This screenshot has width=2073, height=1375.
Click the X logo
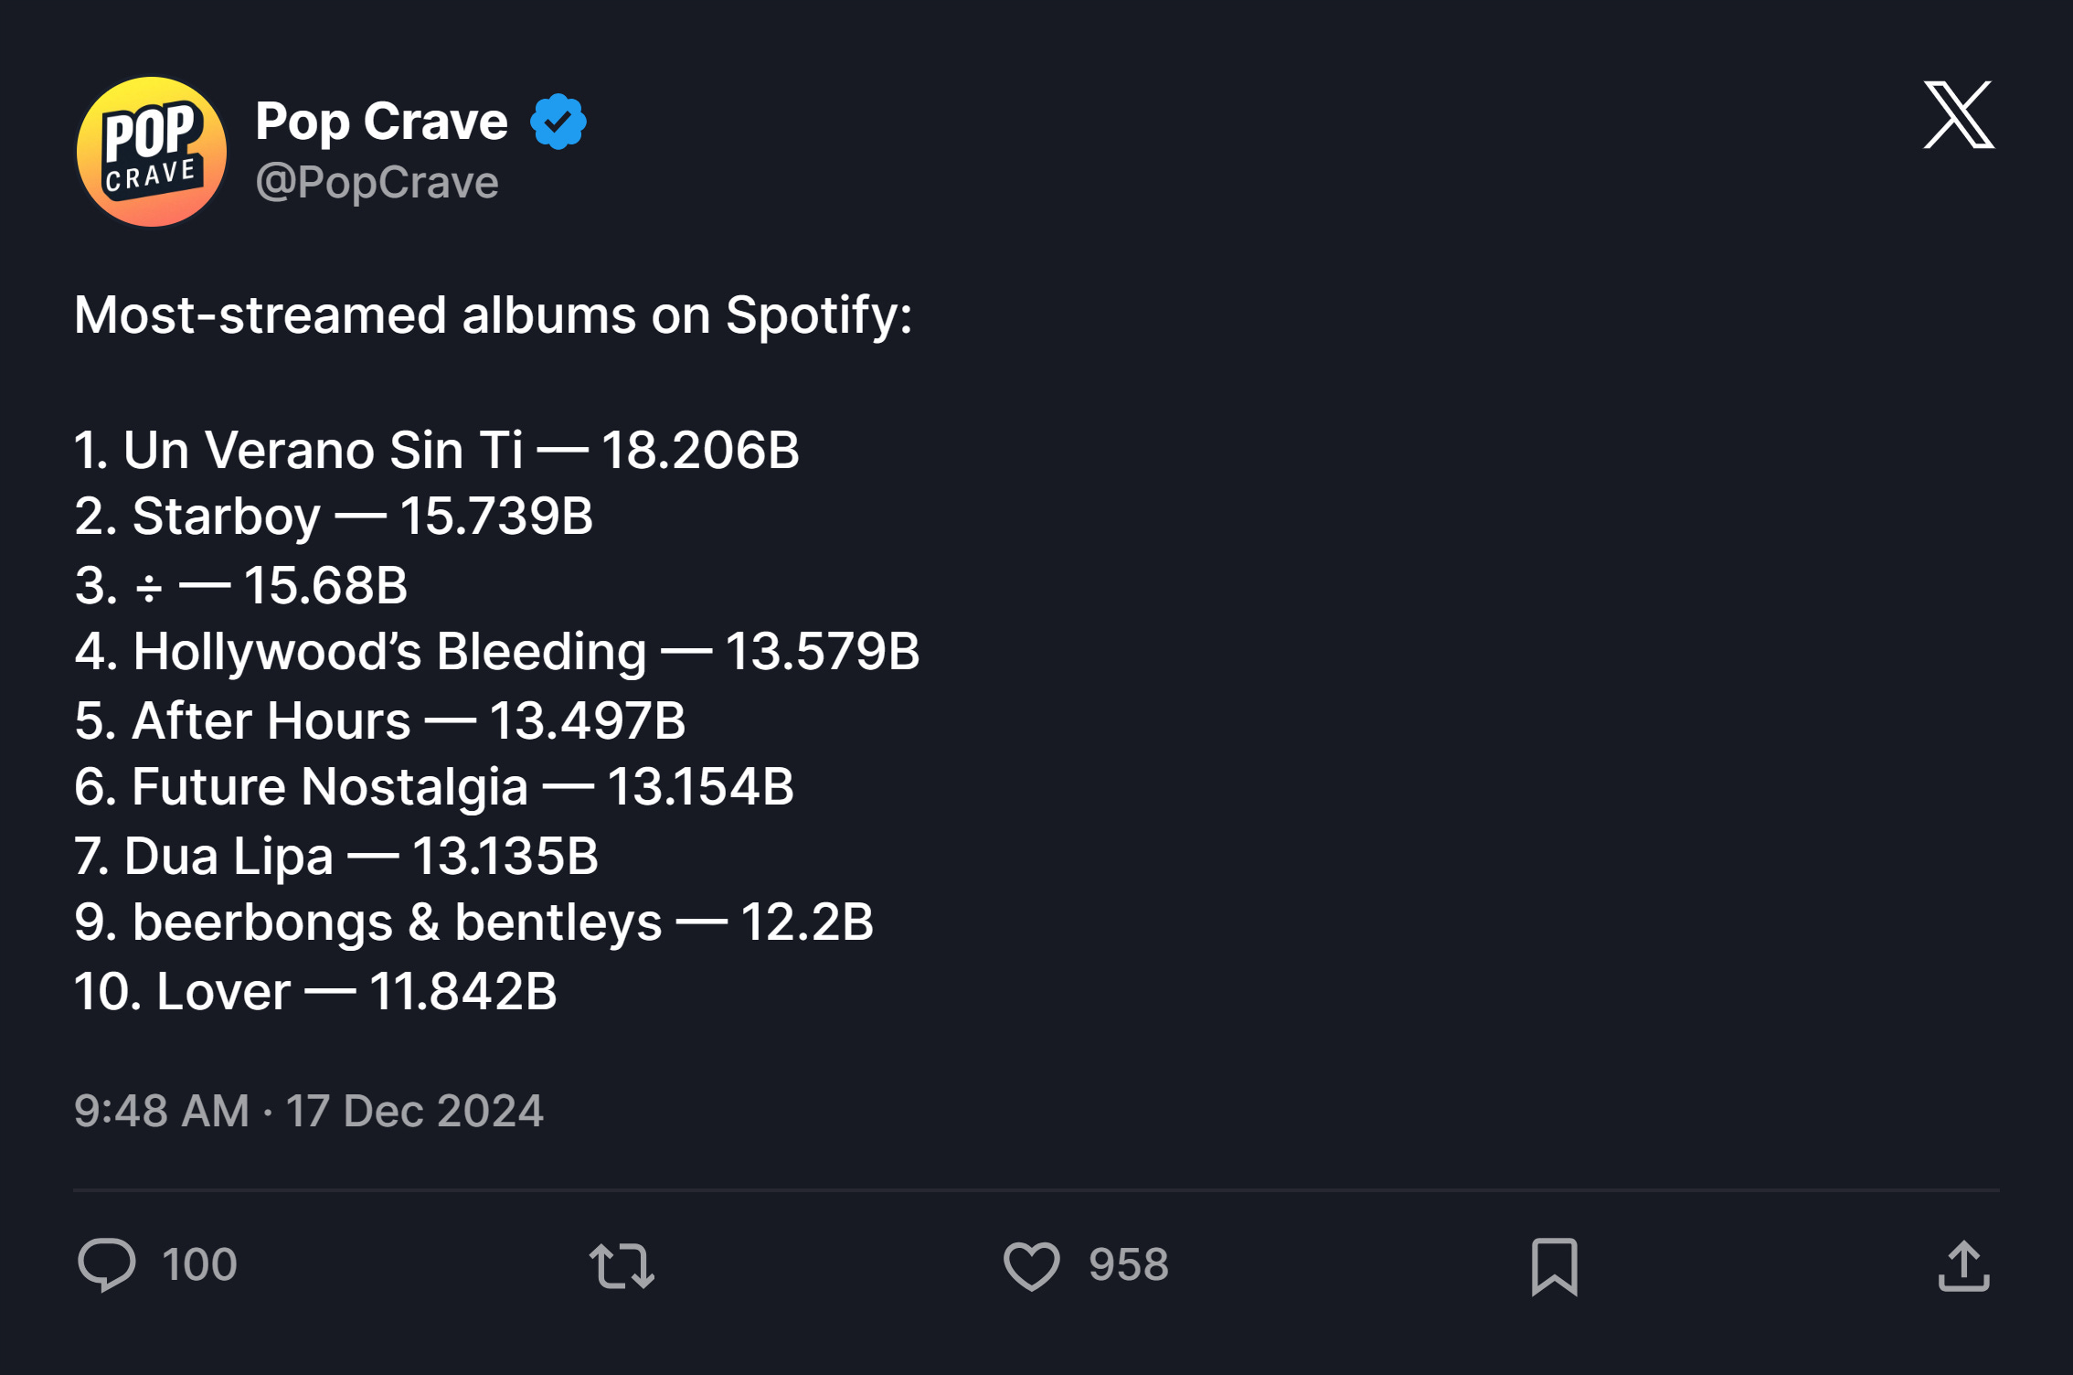1959,114
